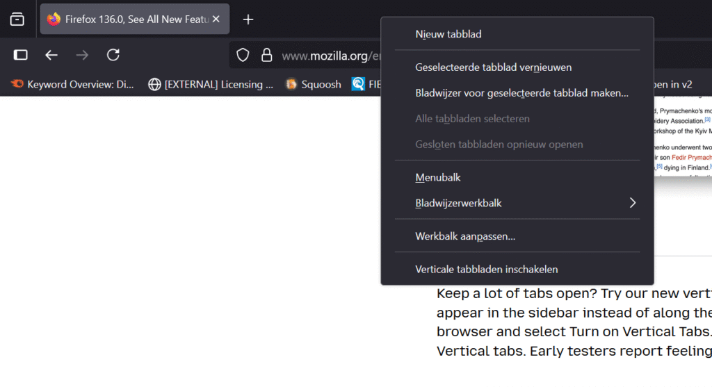Toggle the Menubalk option

coord(517,177)
